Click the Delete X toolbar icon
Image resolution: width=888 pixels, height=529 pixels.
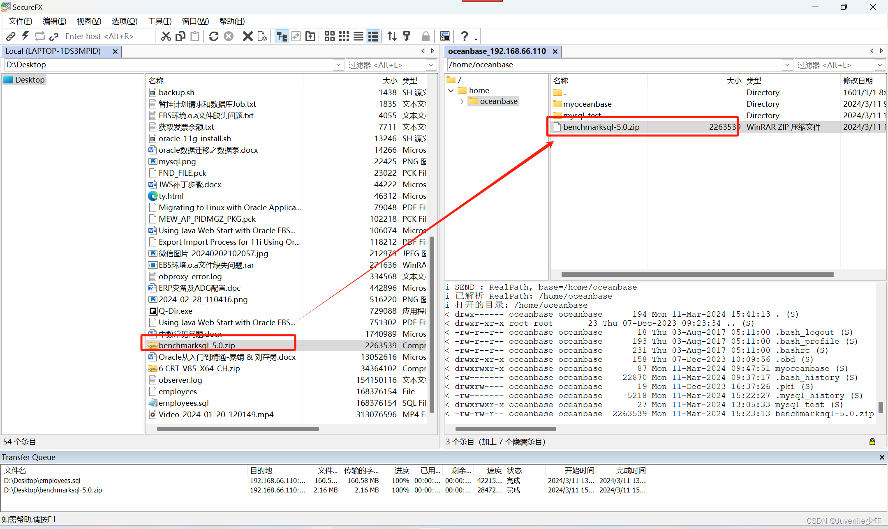coord(247,37)
